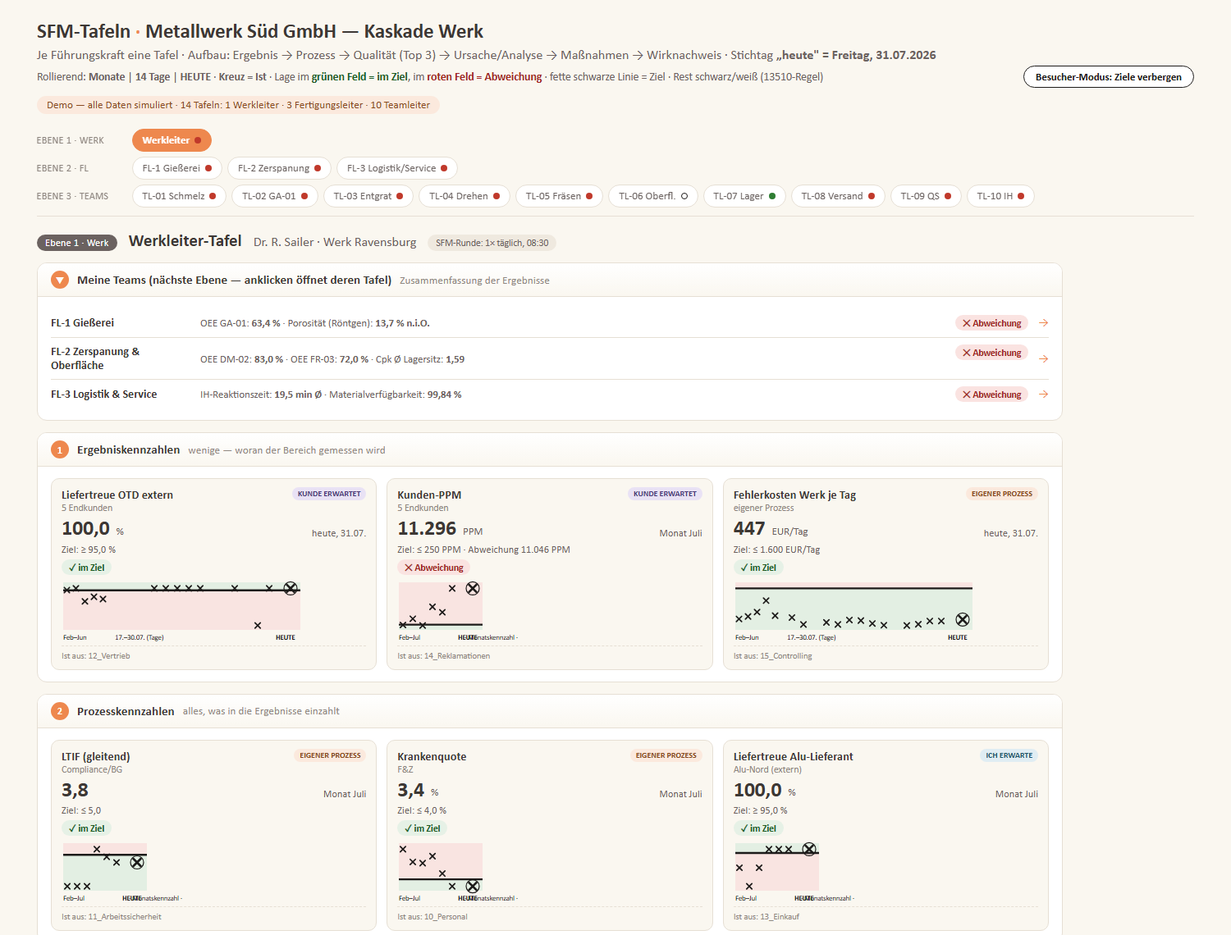The height and width of the screenshot is (935, 1231).
Task: Collapse section 2 Prozesskennzahlen header
Action: tap(550, 711)
